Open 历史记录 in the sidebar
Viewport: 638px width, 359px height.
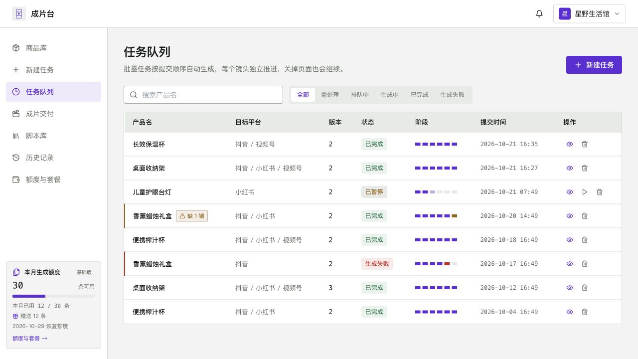click(x=53, y=158)
